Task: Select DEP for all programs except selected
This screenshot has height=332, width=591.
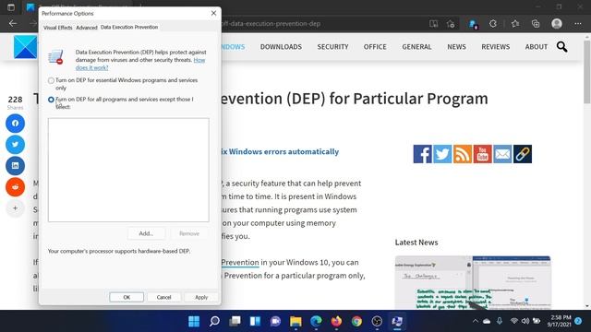Action: point(51,100)
